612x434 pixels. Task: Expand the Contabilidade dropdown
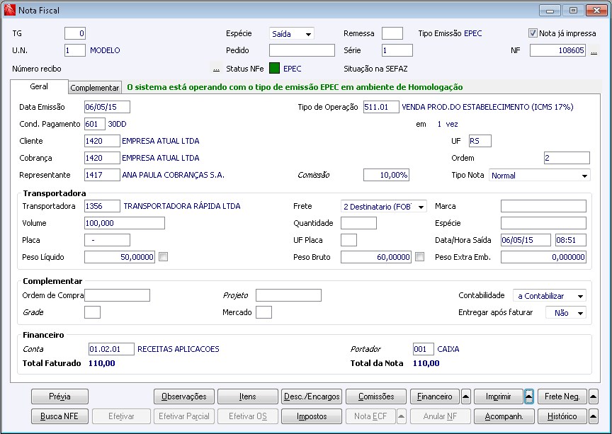coord(580,296)
